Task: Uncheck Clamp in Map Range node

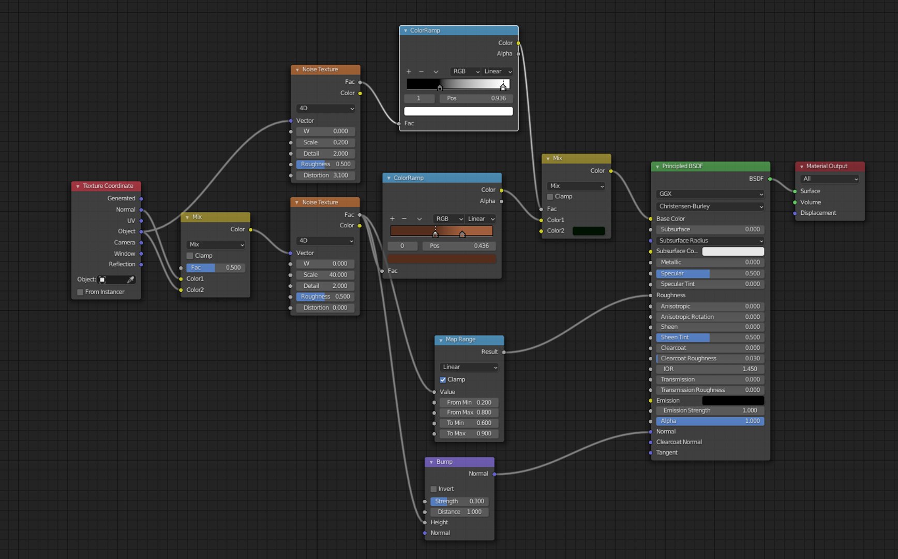Action: pos(443,379)
